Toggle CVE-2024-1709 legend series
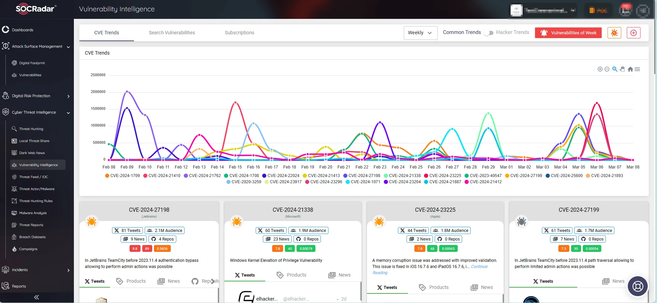This screenshot has width=657, height=303. [x=123, y=176]
